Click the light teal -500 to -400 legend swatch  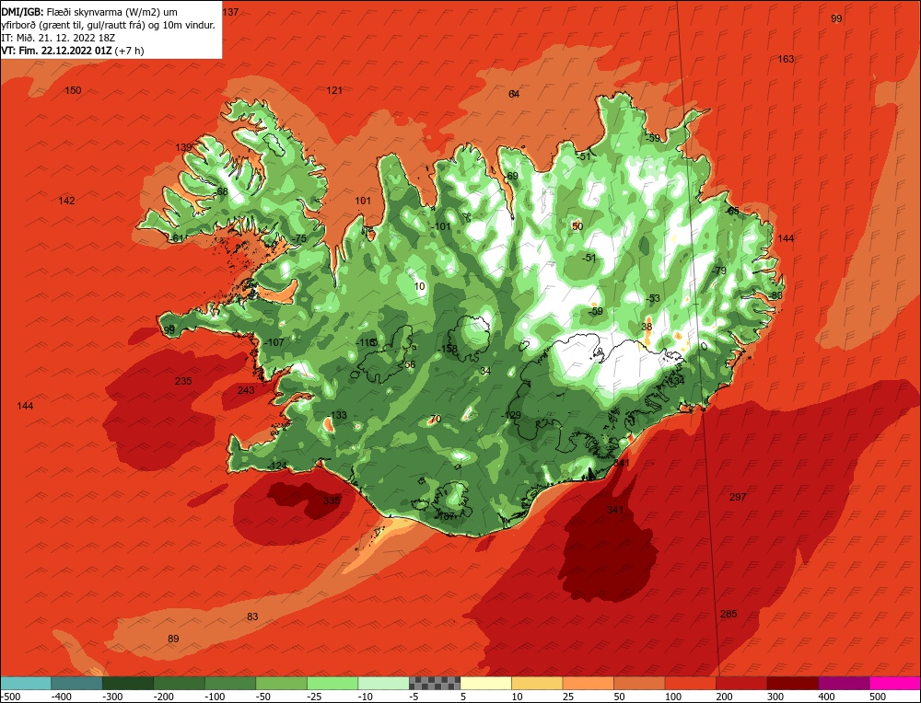(25, 683)
